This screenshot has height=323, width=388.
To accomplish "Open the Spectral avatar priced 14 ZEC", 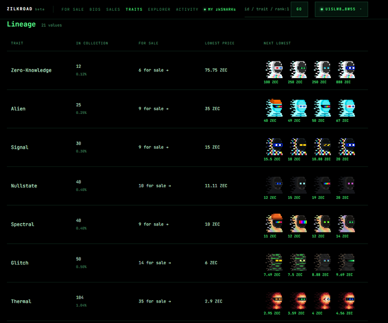I will coord(346,224).
